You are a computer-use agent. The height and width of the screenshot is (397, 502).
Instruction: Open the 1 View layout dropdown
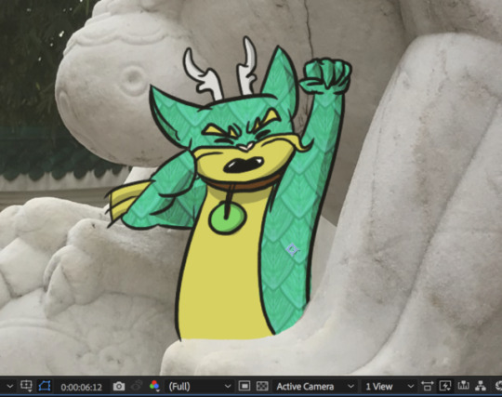click(x=389, y=387)
